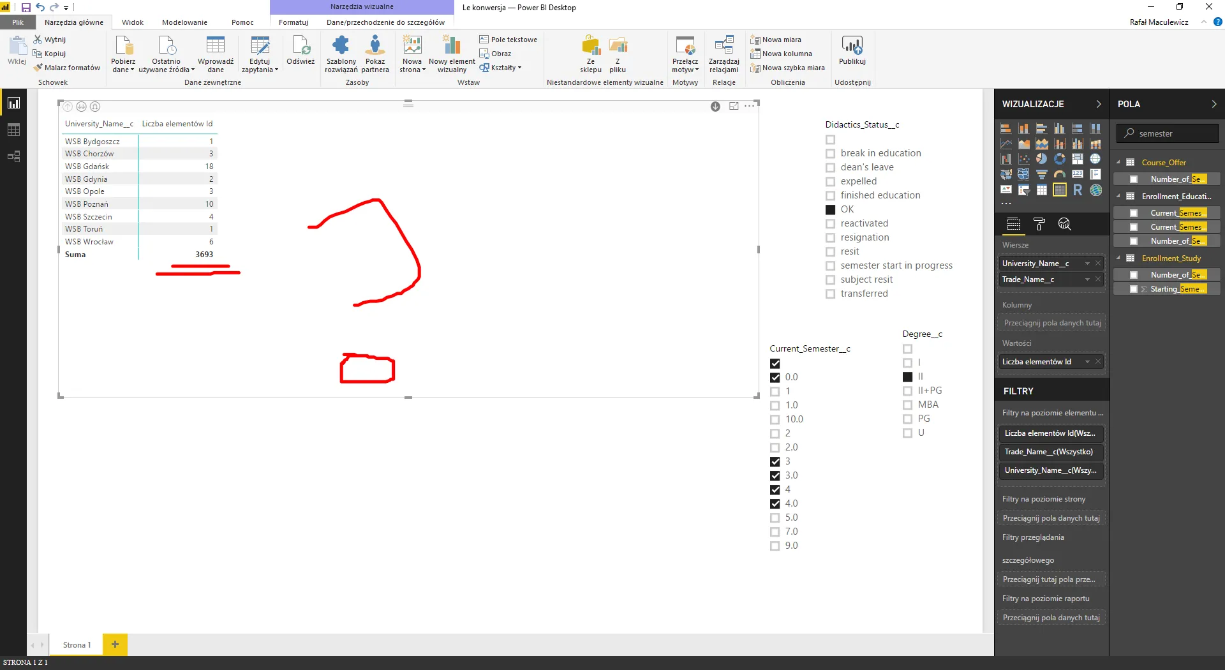Choose the R script visual
This screenshot has width=1225, height=670.
[1078, 190]
